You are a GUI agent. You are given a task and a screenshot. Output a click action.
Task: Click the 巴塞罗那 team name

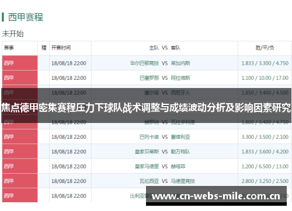[149, 78]
